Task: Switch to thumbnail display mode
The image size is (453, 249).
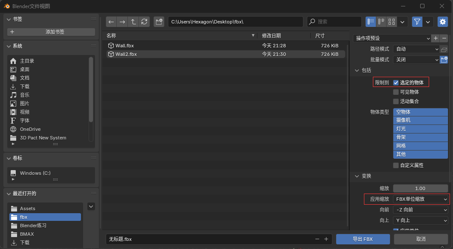Action: pyautogui.click(x=392, y=21)
